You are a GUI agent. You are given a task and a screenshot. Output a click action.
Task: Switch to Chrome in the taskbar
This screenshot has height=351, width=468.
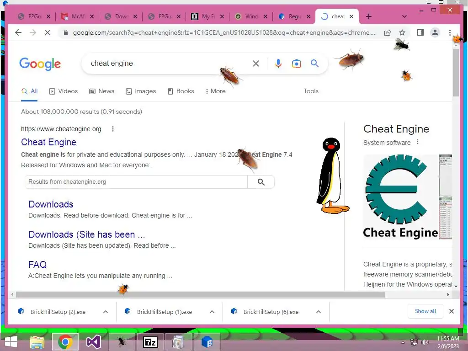65,342
